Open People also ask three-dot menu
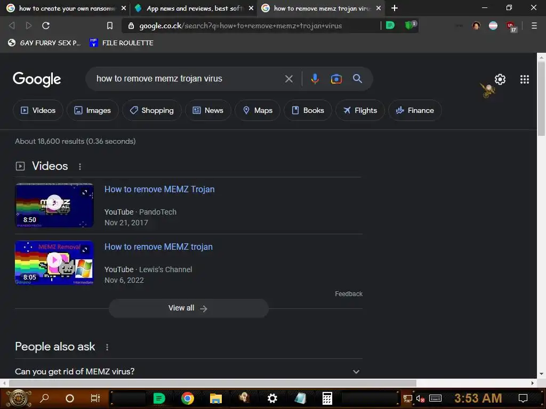Image resolution: width=546 pixels, height=409 pixels. [107, 347]
